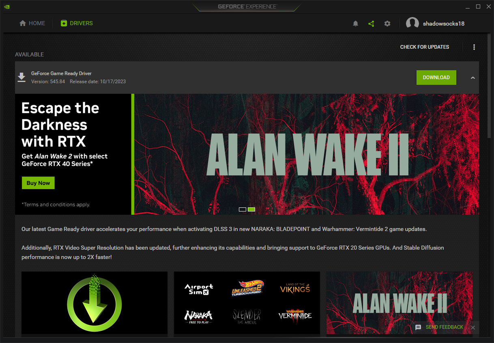
Task: Click the Send Feedback chat icon
Action: coord(418,327)
